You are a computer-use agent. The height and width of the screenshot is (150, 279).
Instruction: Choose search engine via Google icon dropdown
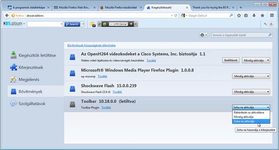tap(184, 16)
